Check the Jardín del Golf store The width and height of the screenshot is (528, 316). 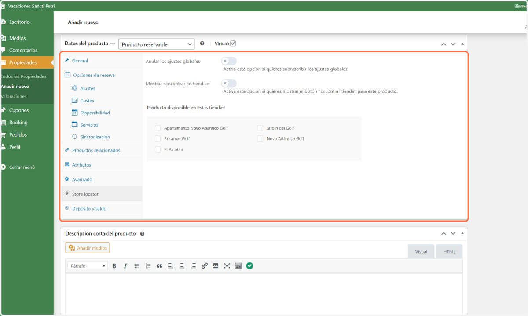[x=260, y=128]
